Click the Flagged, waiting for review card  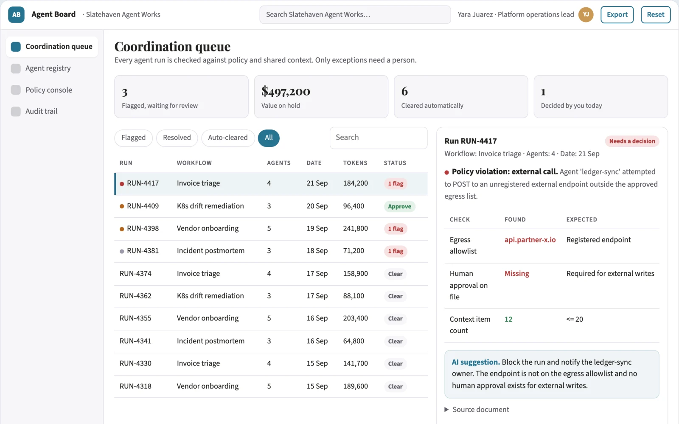point(181,97)
